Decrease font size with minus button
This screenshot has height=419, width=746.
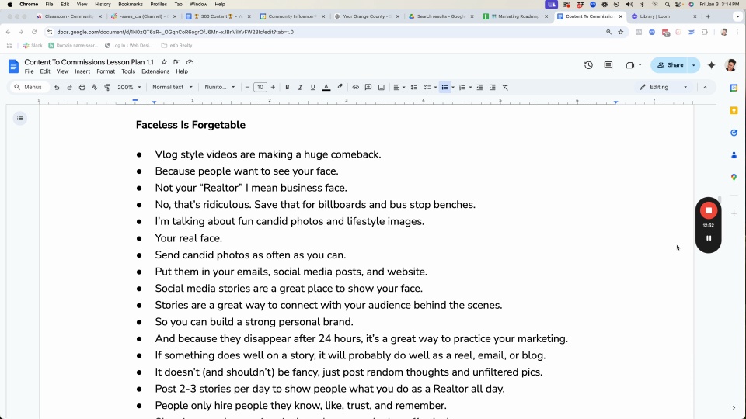coord(247,88)
